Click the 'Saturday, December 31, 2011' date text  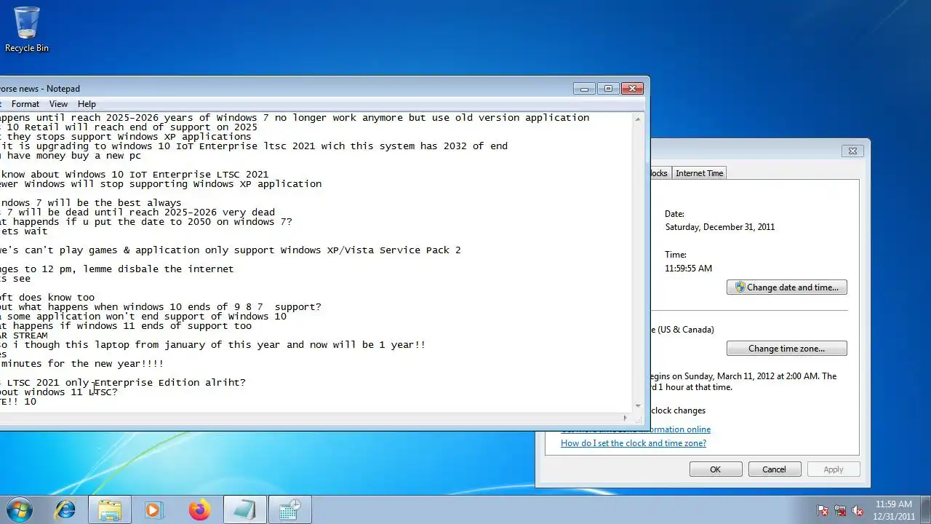point(720,227)
